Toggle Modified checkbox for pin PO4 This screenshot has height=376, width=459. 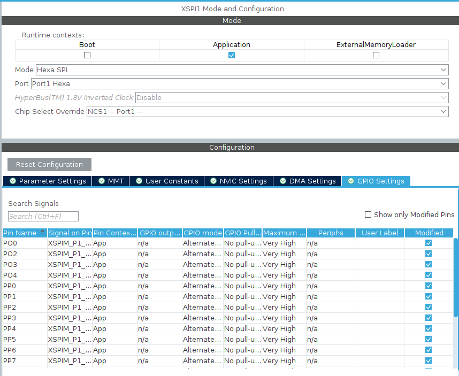429,275
